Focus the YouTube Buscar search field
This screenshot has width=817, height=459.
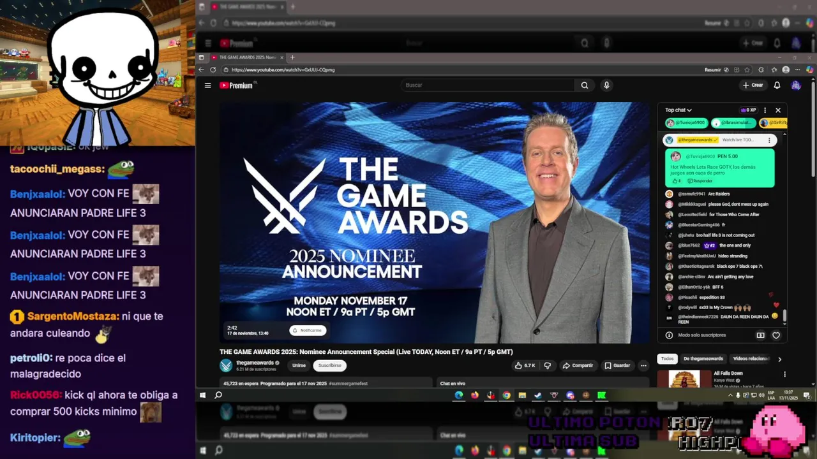(488, 85)
